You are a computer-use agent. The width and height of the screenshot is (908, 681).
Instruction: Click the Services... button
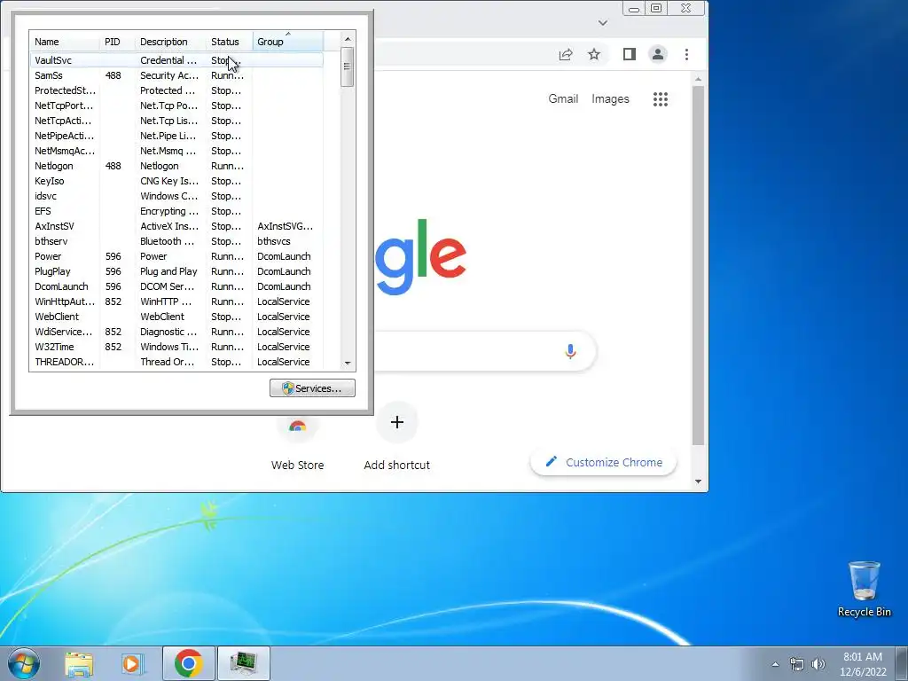click(312, 388)
